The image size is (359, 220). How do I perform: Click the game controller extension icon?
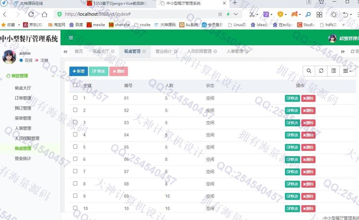[294, 14]
